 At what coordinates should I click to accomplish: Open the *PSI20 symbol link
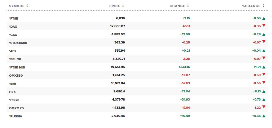click(x=14, y=100)
